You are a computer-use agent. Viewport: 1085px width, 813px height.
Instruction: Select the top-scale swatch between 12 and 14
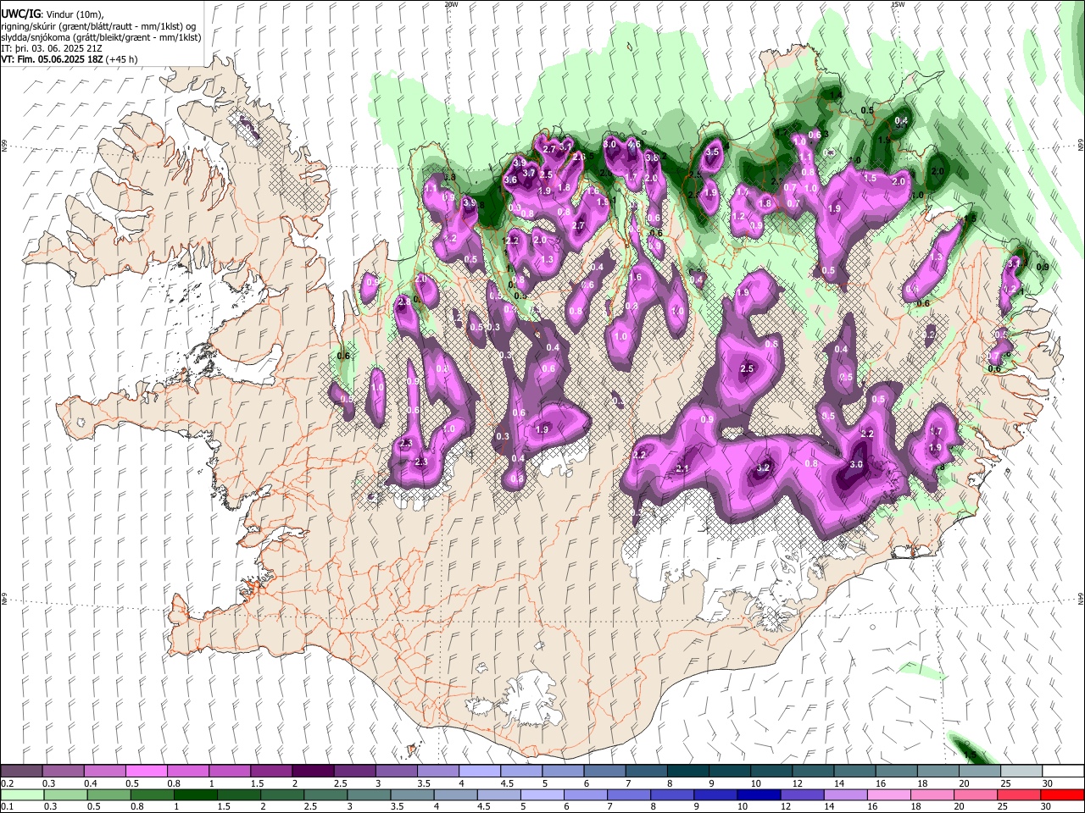[813, 771]
